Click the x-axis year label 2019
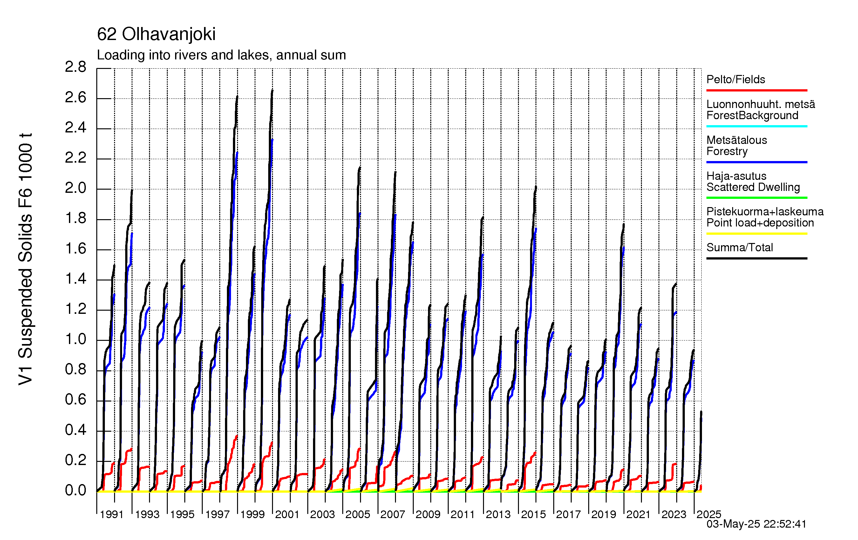 click(603, 514)
